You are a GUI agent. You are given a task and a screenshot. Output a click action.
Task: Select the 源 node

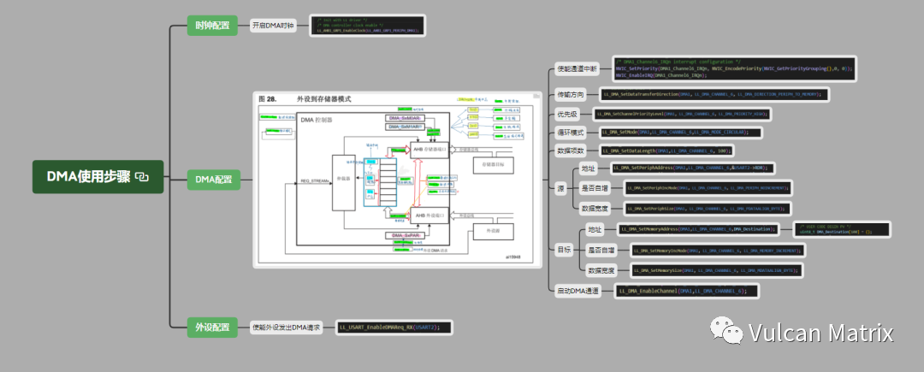tap(560, 188)
